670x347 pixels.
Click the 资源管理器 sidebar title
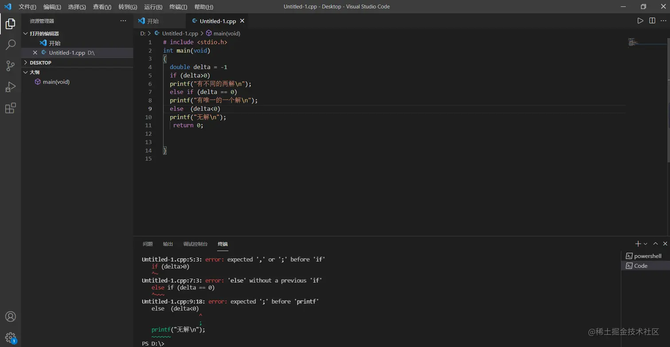[42, 21]
